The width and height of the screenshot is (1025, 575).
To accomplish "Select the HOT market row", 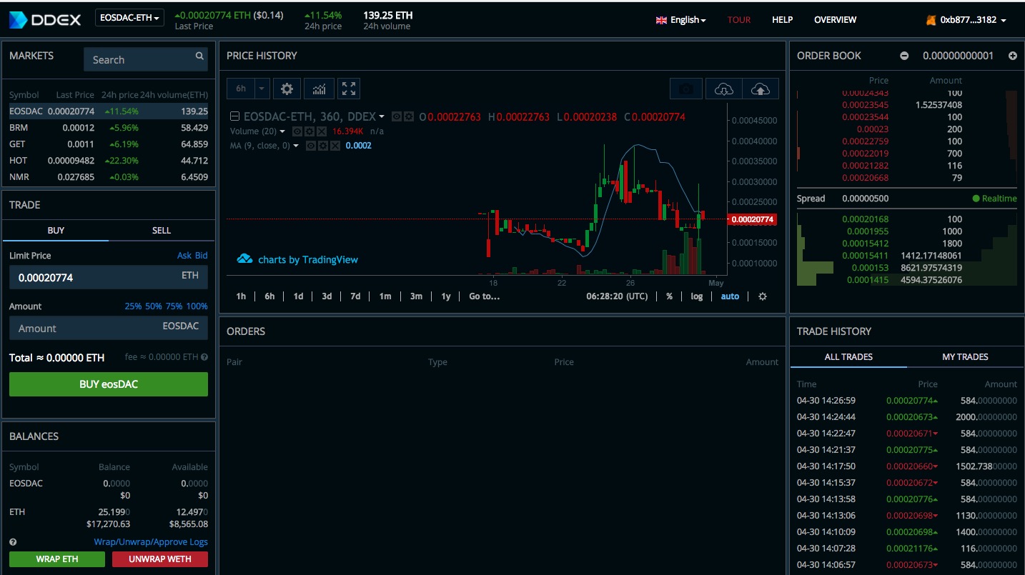I will [109, 161].
